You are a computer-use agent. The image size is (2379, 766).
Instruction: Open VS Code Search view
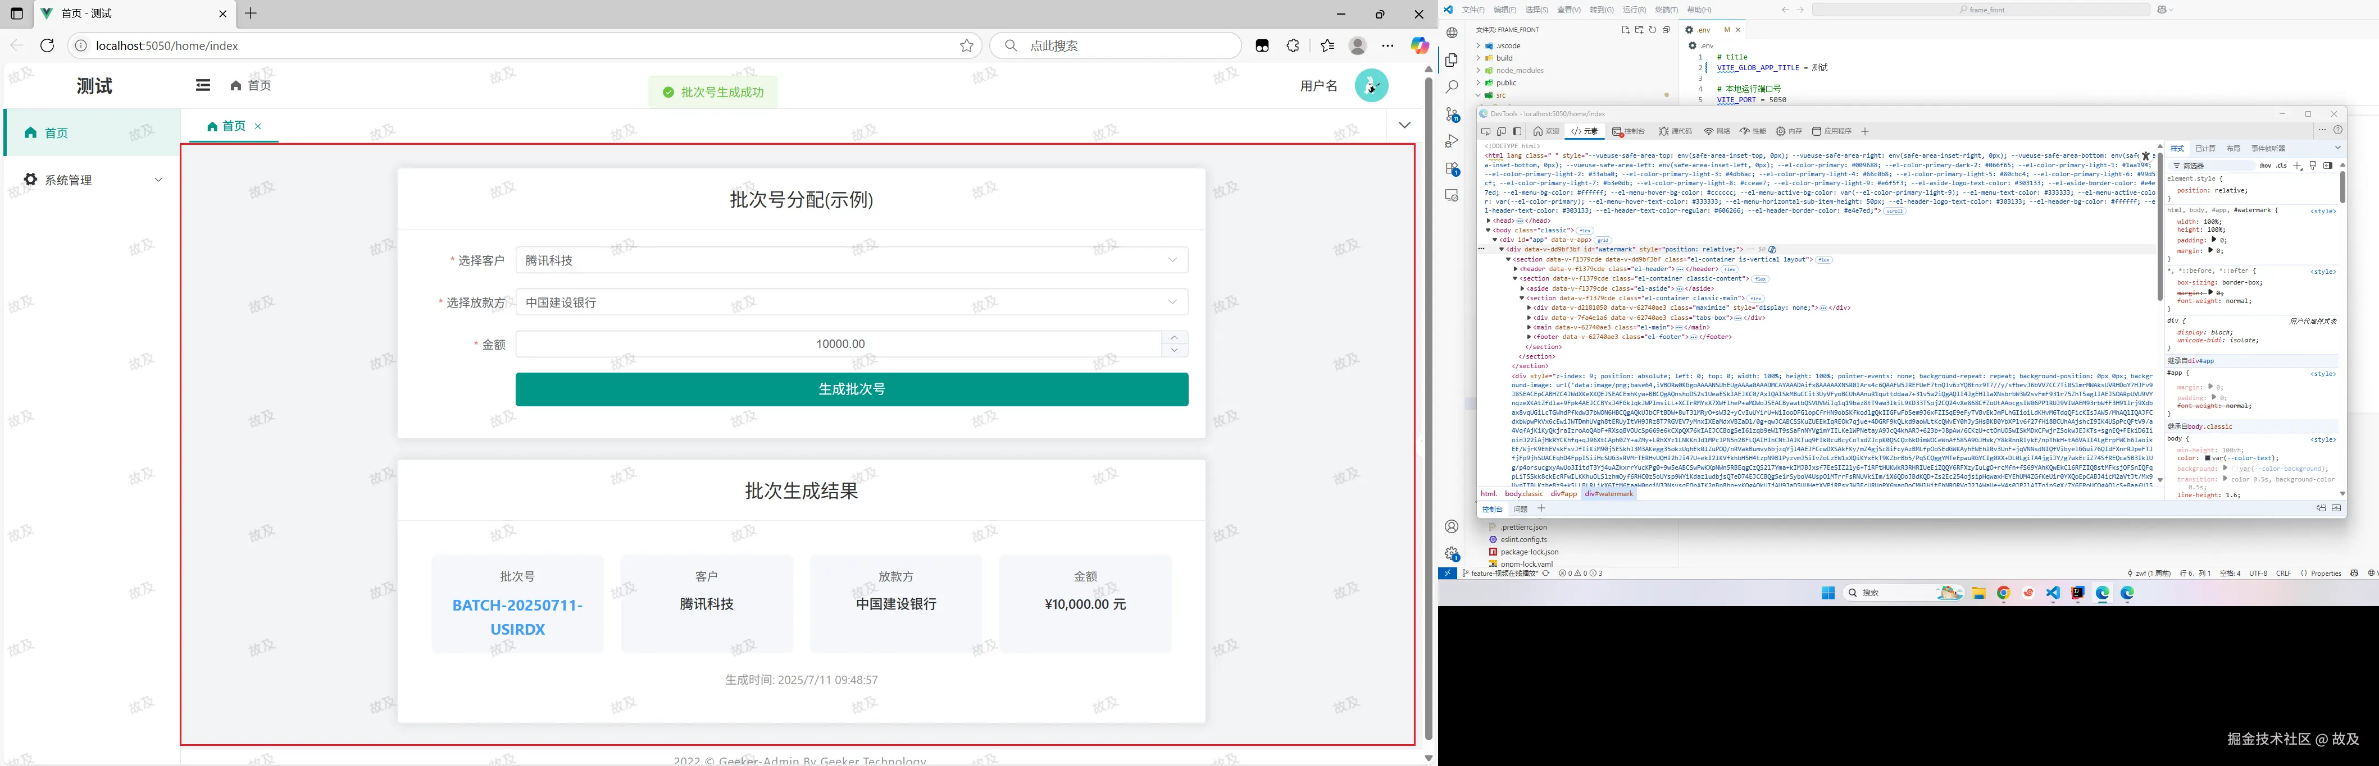point(1452,87)
